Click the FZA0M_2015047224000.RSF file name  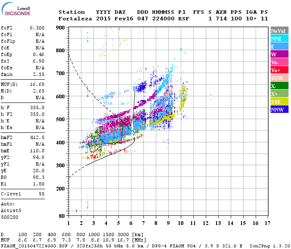coord(34,246)
